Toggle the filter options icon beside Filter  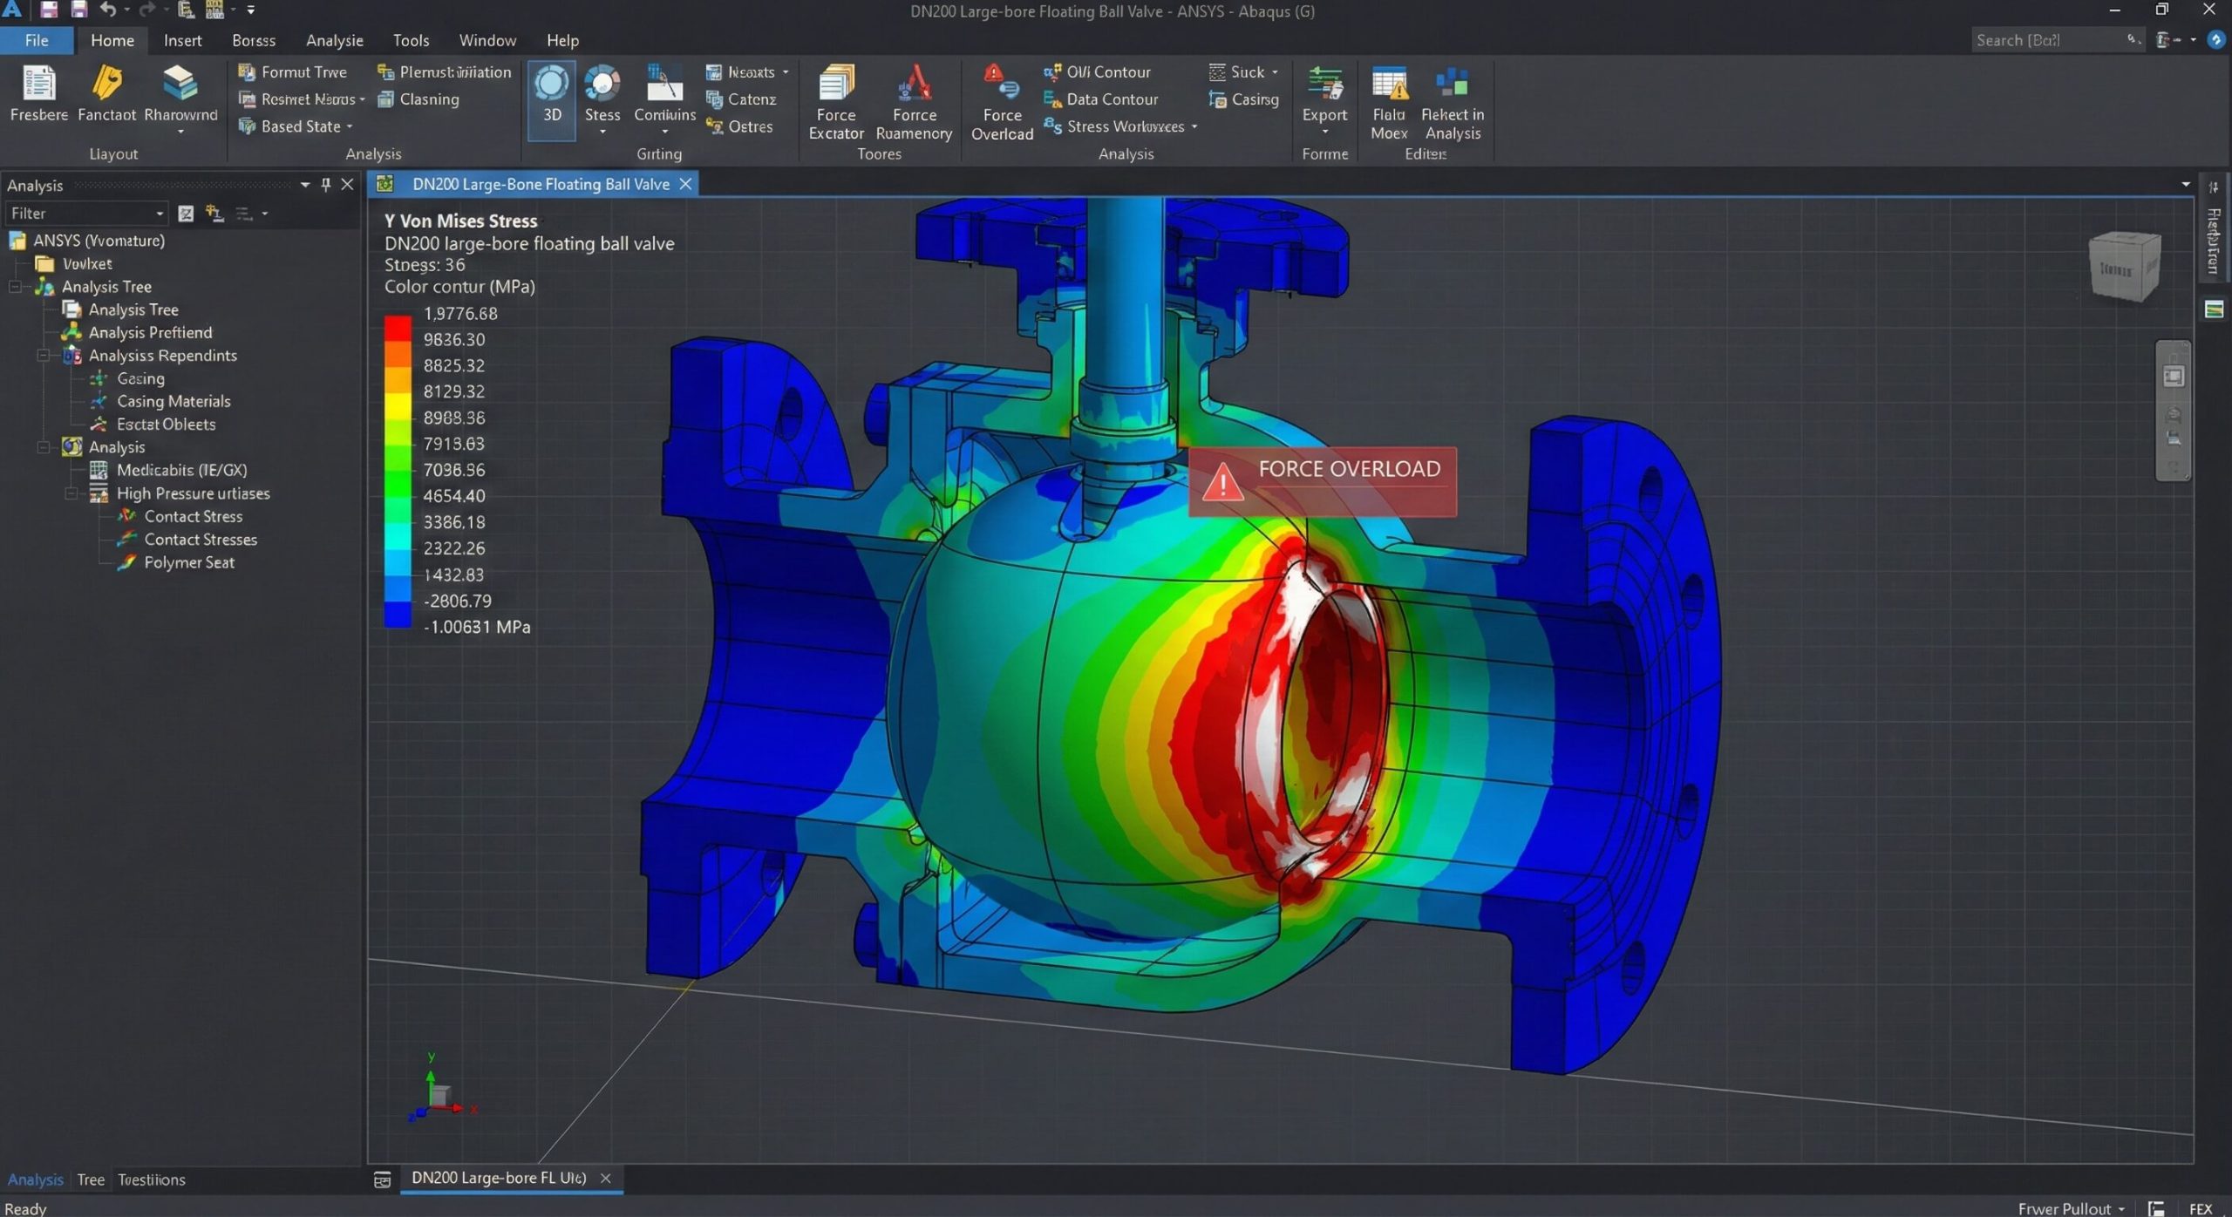click(186, 214)
